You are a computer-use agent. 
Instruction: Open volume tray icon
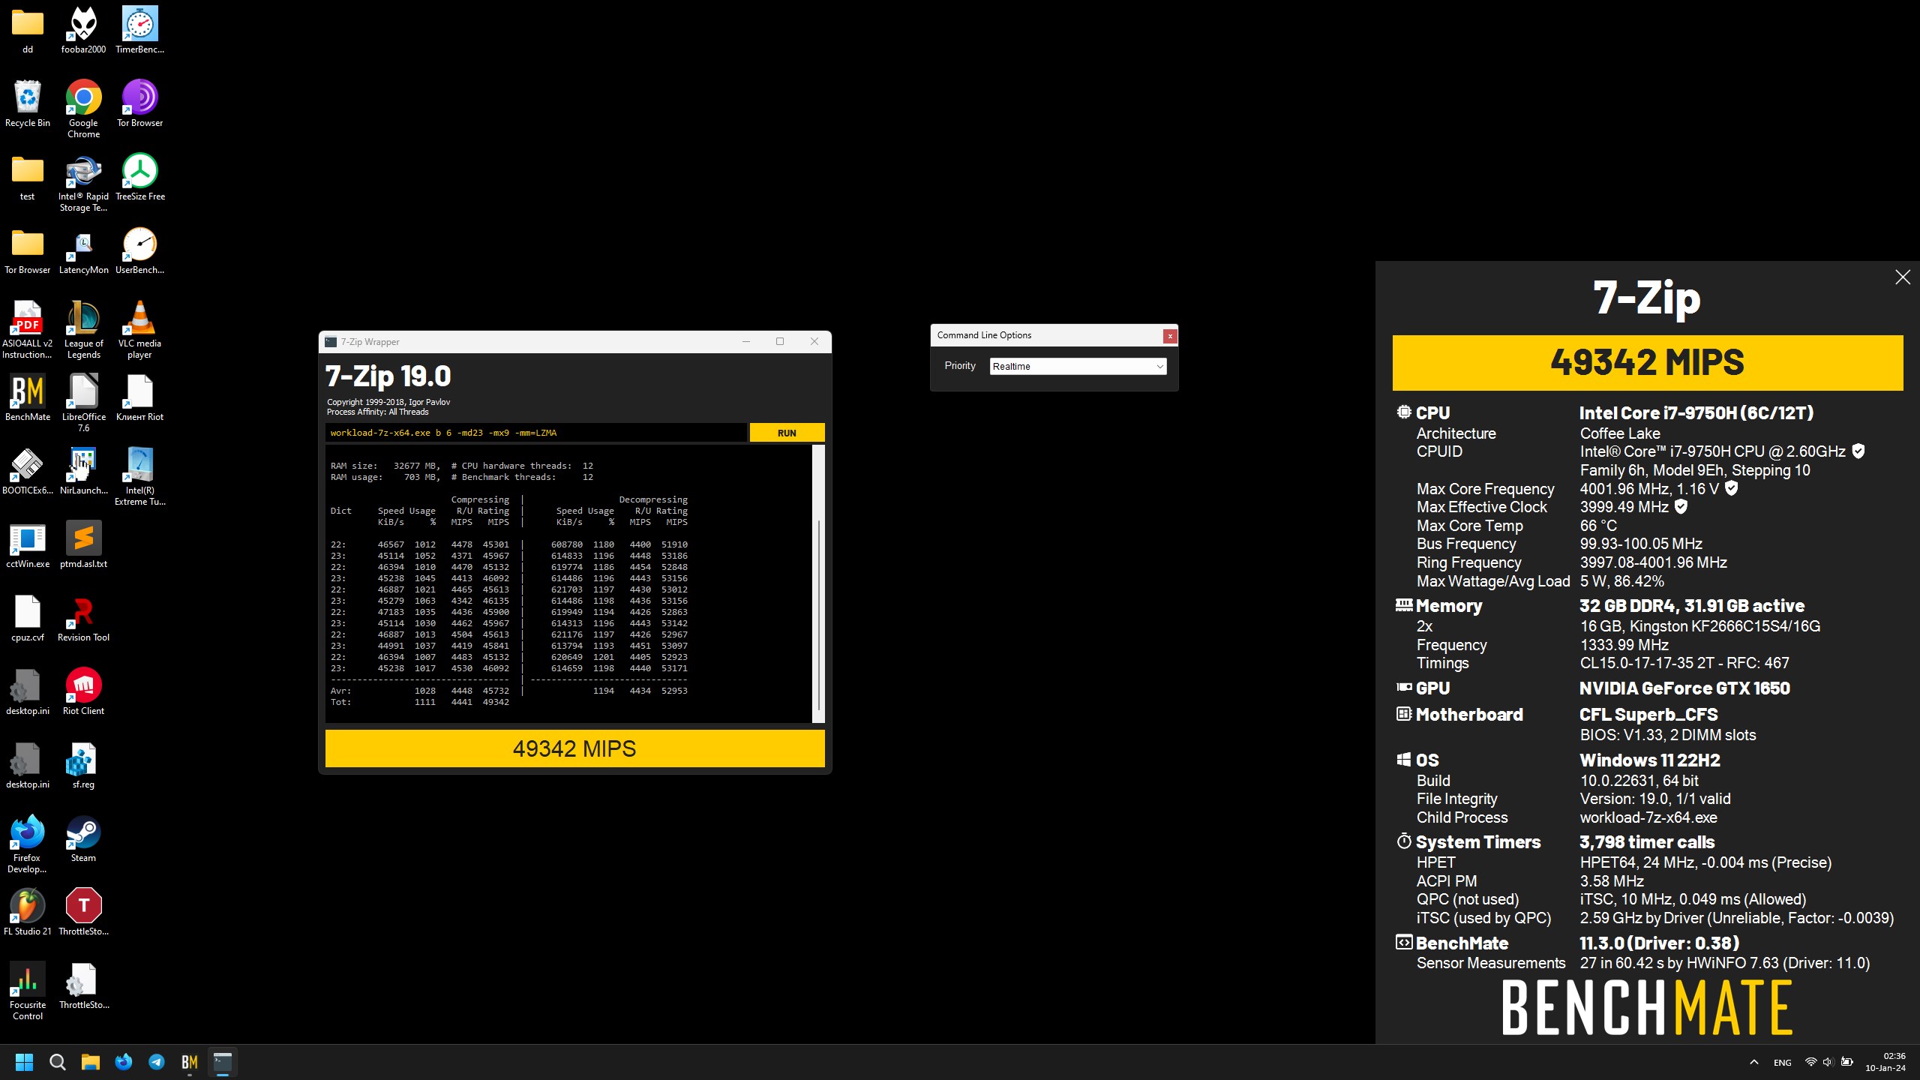coord(1828,1062)
